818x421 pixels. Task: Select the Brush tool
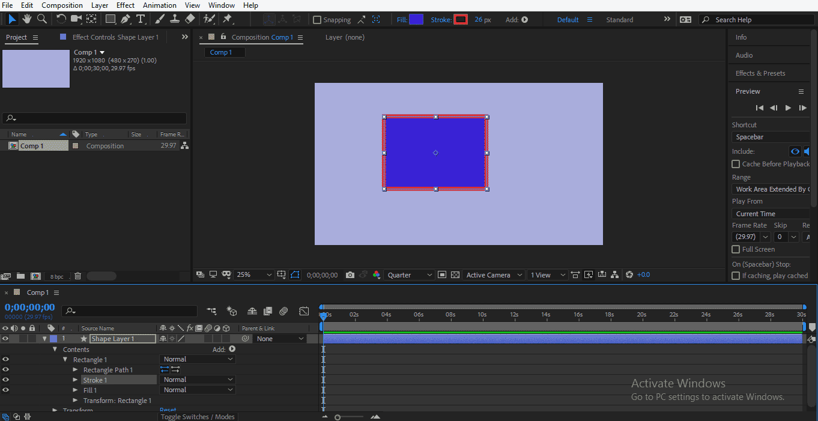[159, 19]
